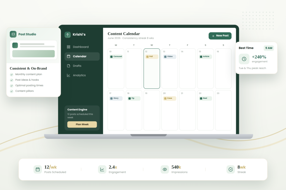Viewport: 286px width, 190px height.
Task: Open the Article post on day 15
Action: (205, 56)
